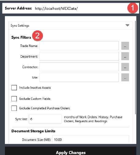The width and height of the screenshot is (140, 155).
Task: Click the Sync Filters heading
Action: pos(21,37)
